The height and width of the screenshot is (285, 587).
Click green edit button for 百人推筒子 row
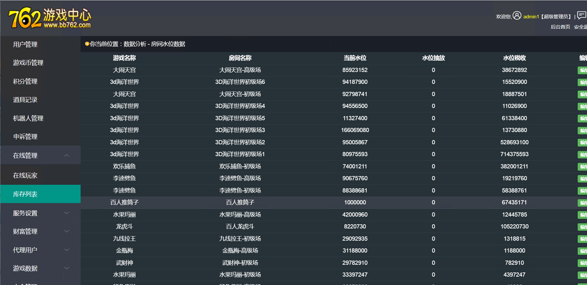[582, 203]
